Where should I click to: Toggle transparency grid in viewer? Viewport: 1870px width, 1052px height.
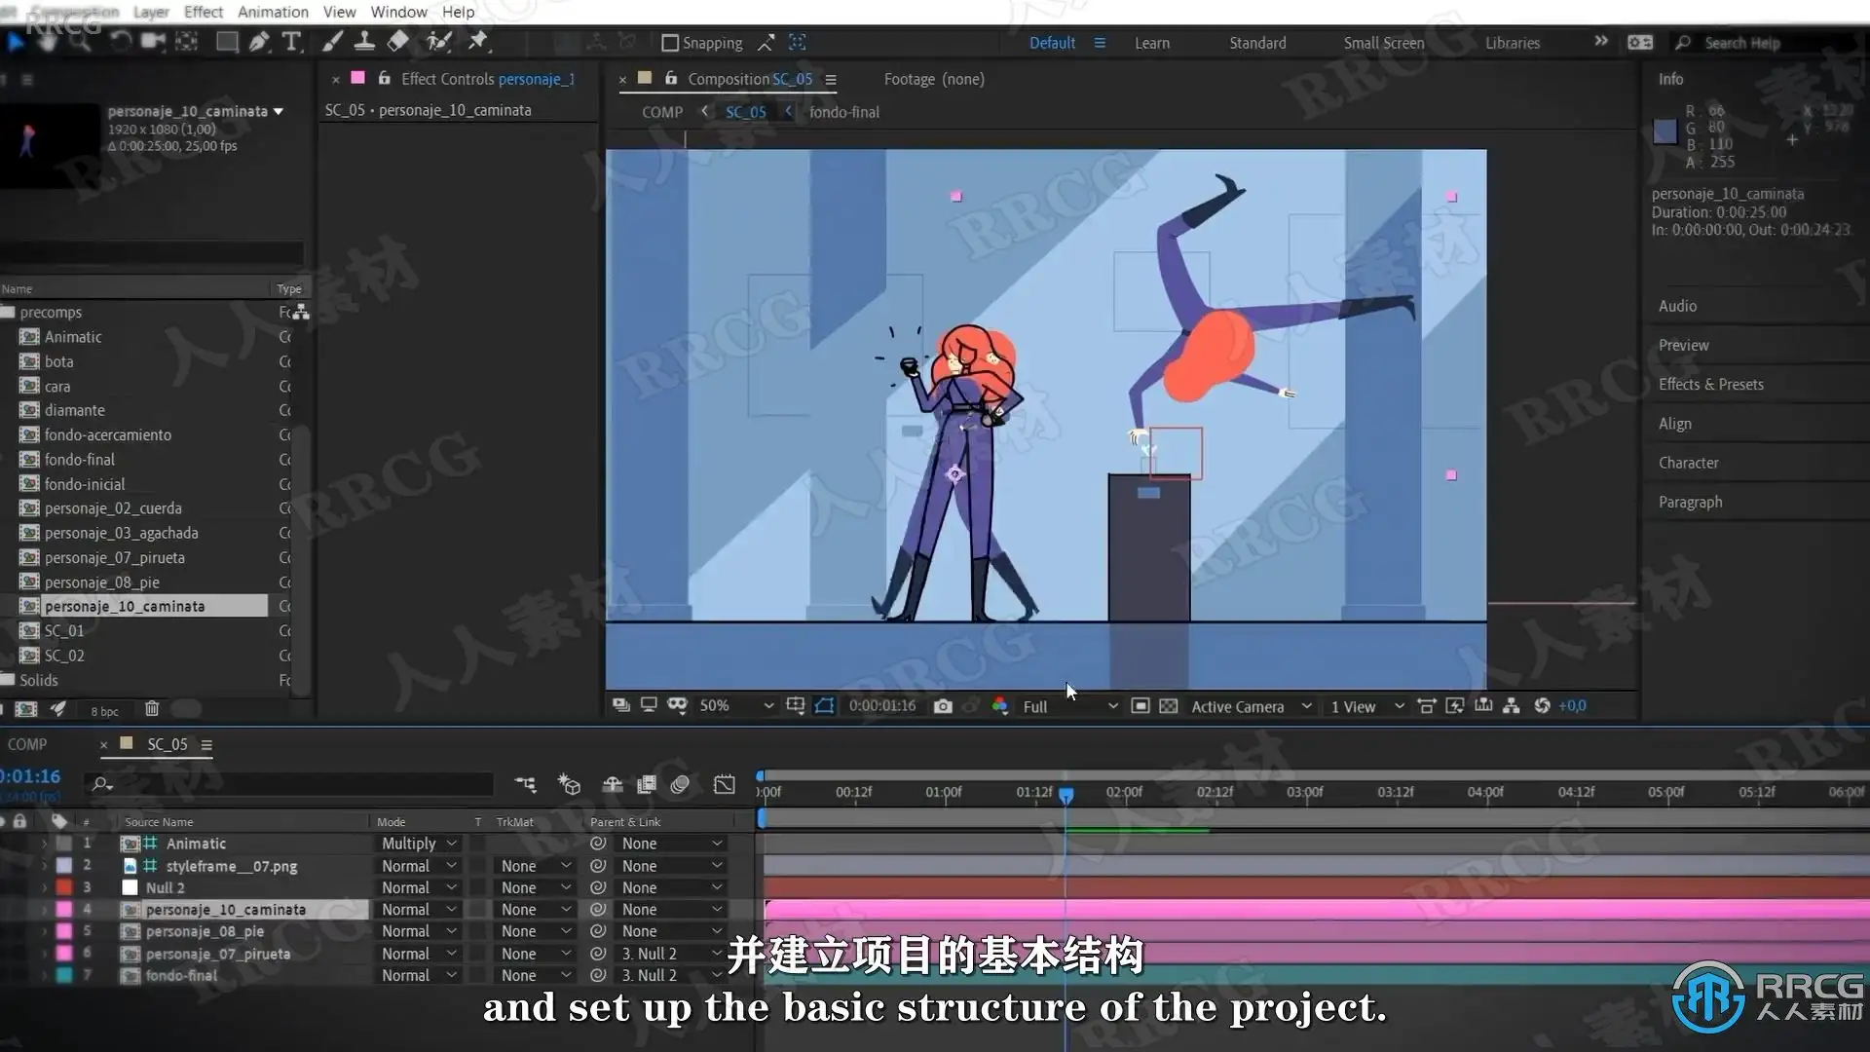click(1169, 706)
